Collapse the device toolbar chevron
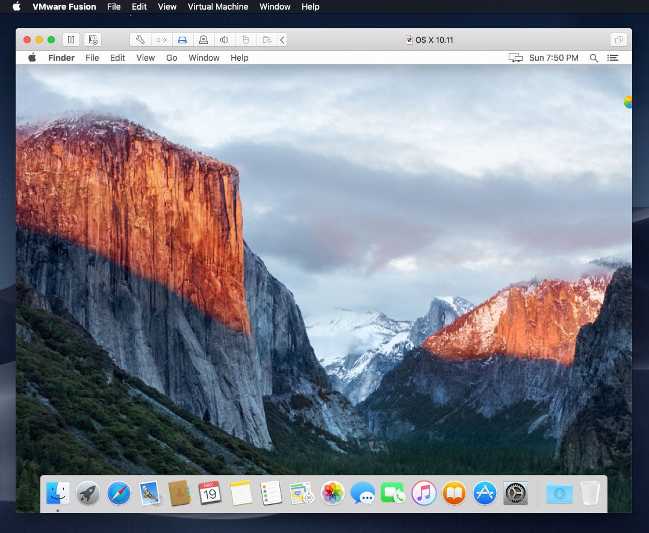 [x=282, y=40]
